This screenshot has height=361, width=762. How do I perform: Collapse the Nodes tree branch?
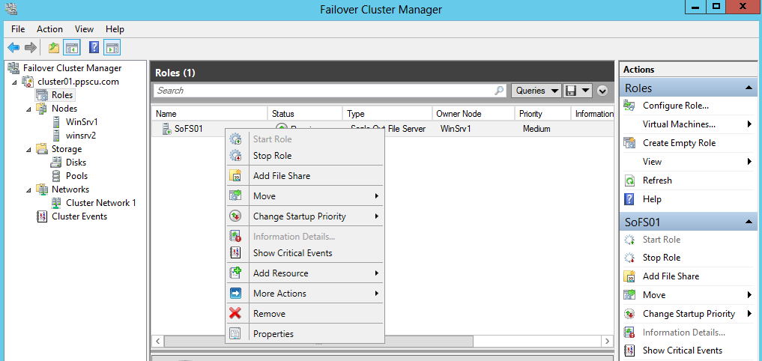tap(30, 109)
